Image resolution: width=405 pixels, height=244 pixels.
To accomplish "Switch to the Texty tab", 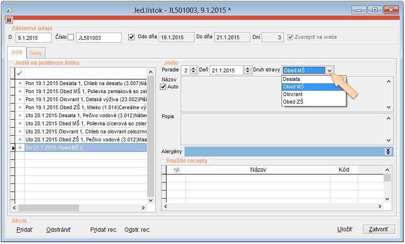I will point(36,53).
